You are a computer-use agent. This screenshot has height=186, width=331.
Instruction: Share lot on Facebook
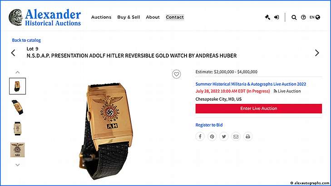pyautogui.click(x=200, y=137)
